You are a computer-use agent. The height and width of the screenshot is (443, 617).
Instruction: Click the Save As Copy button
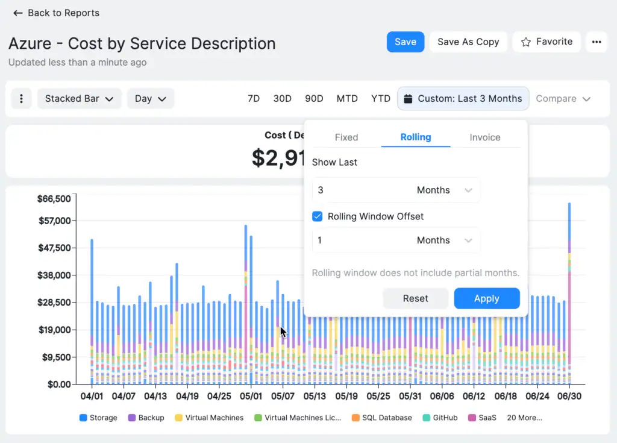468,42
